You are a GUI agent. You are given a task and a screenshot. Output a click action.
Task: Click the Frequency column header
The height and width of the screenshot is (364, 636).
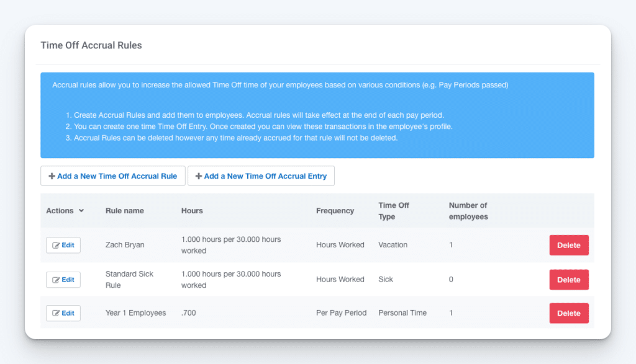tap(335, 211)
